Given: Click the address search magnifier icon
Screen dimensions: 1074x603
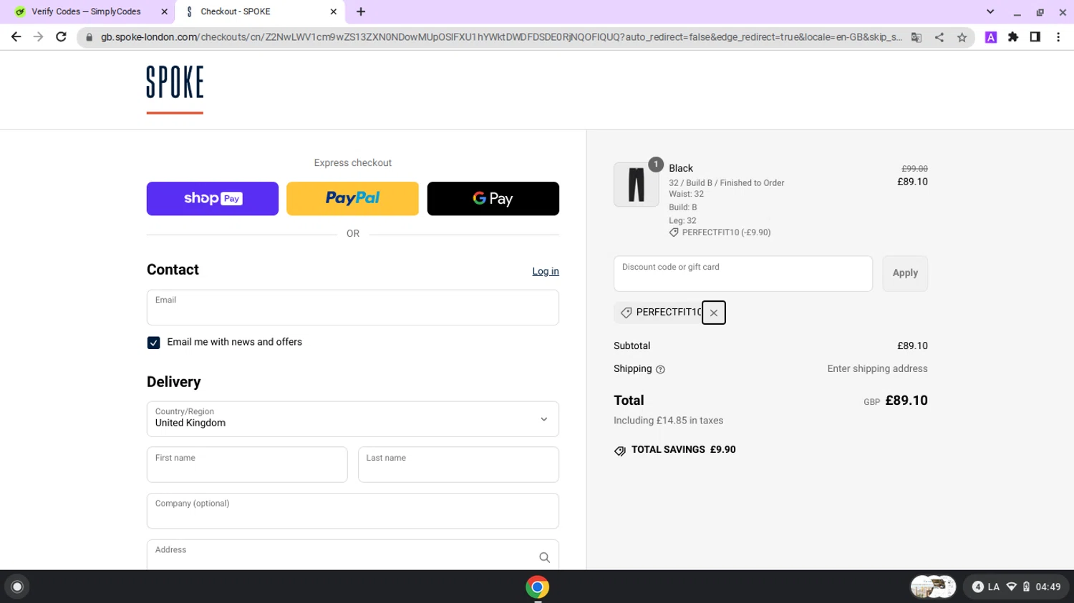Looking at the screenshot, I should [544, 557].
